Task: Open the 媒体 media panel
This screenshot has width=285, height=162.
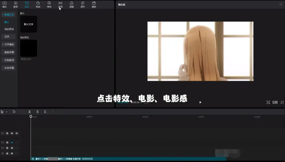Action: tap(4, 5)
